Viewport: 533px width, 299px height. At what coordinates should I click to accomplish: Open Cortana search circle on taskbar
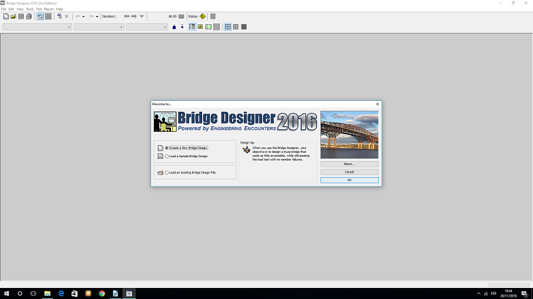click(x=20, y=293)
